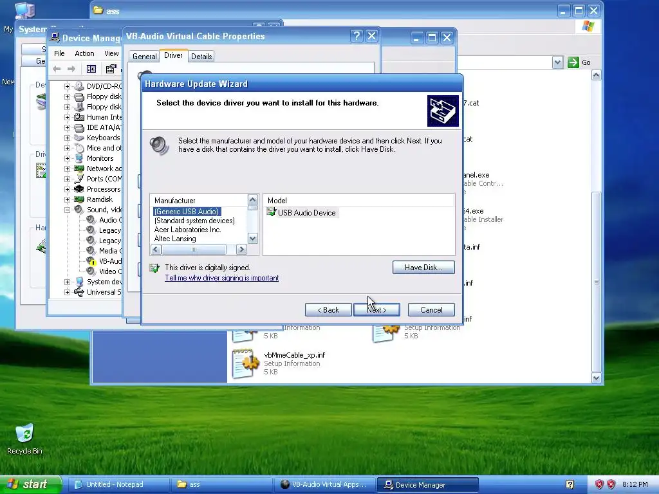The width and height of the screenshot is (659, 494).
Task: Switch to General tab in properties dialog
Action: [144, 57]
